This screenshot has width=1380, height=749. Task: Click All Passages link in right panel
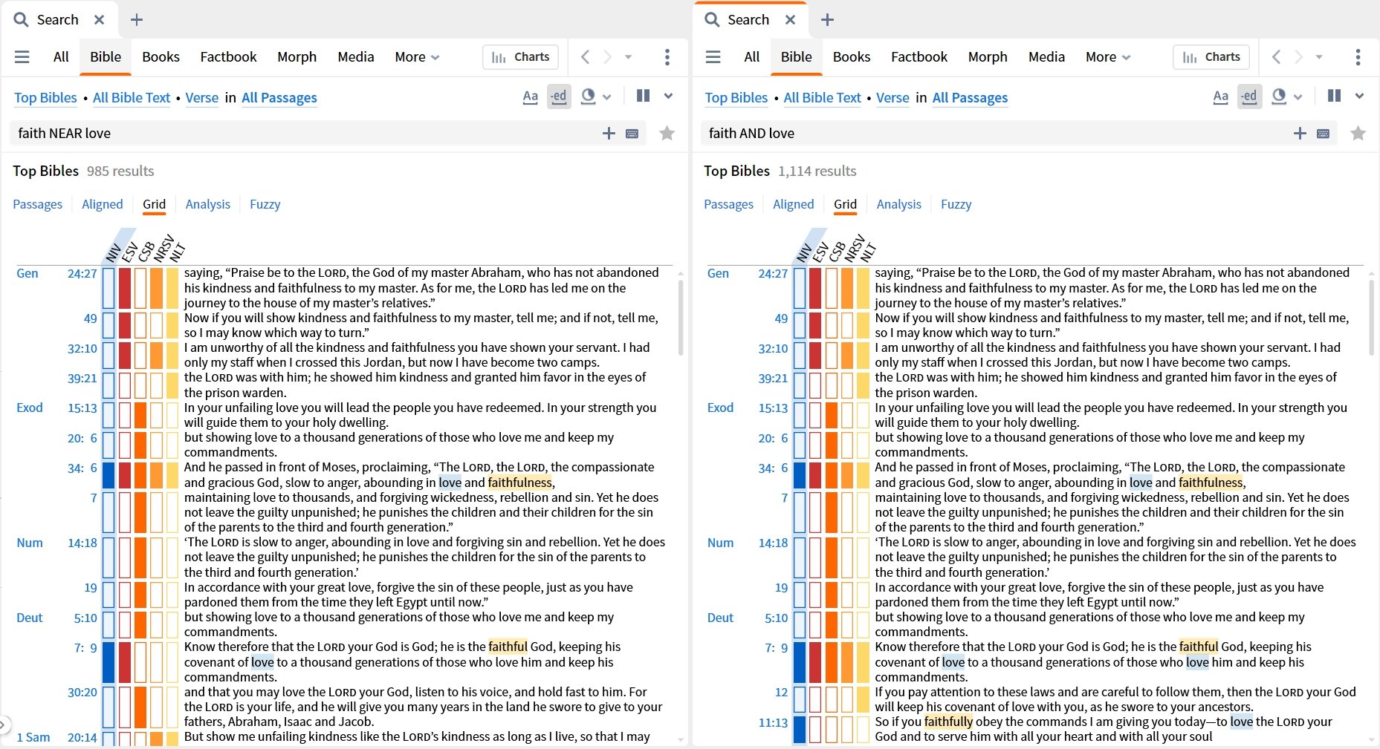(x=970, y=98)
